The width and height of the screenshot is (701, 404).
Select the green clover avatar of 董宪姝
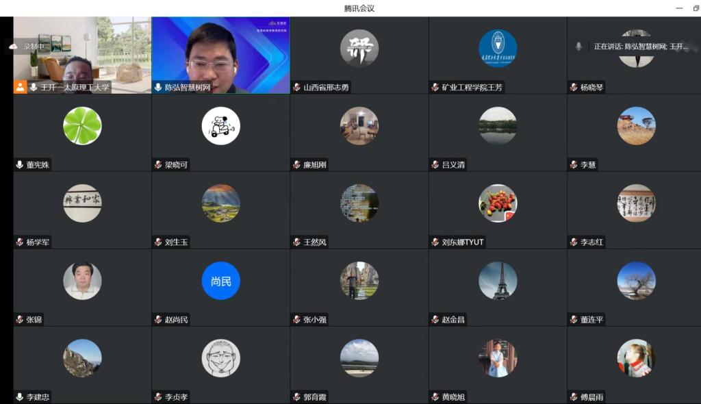[x=82, y=126]
